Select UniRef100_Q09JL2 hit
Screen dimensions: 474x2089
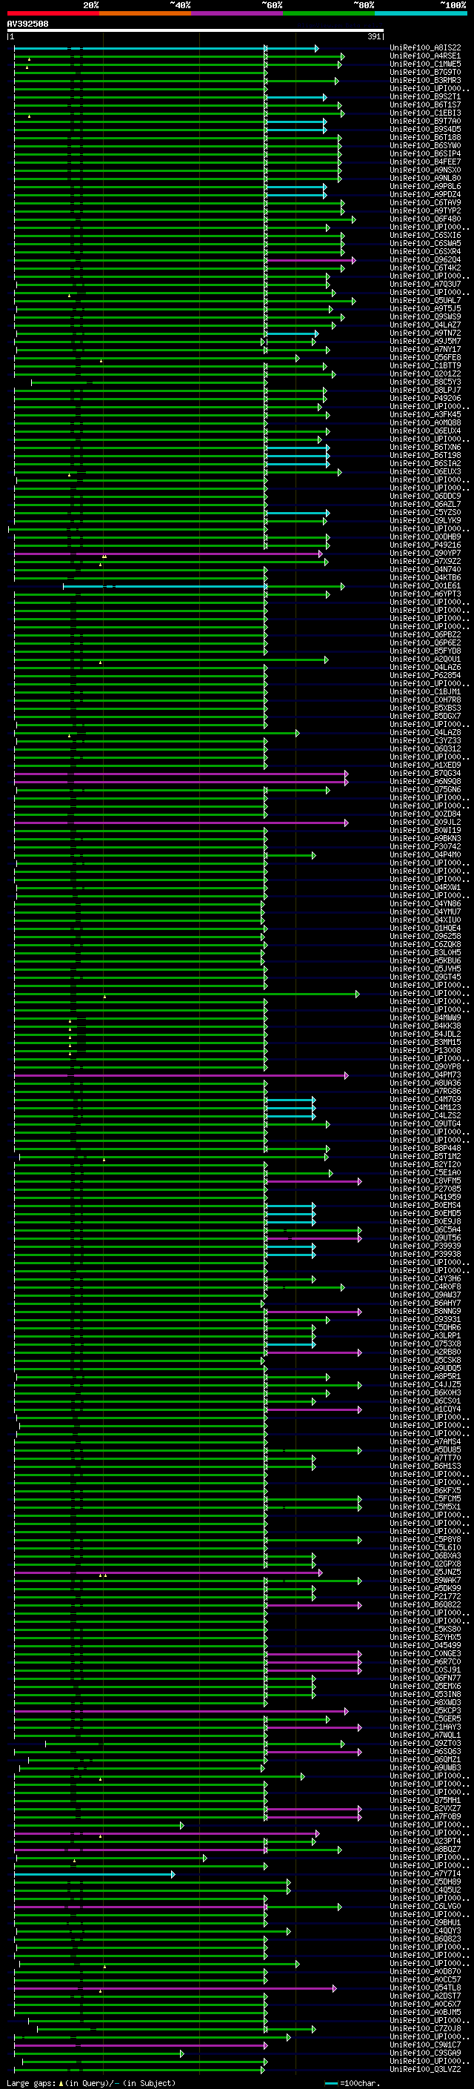coord(424,823)
